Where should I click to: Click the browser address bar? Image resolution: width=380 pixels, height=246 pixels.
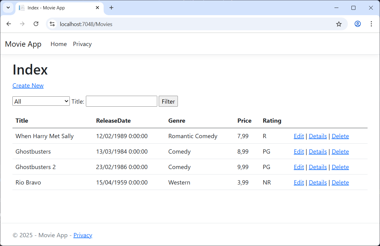point(182,24)
